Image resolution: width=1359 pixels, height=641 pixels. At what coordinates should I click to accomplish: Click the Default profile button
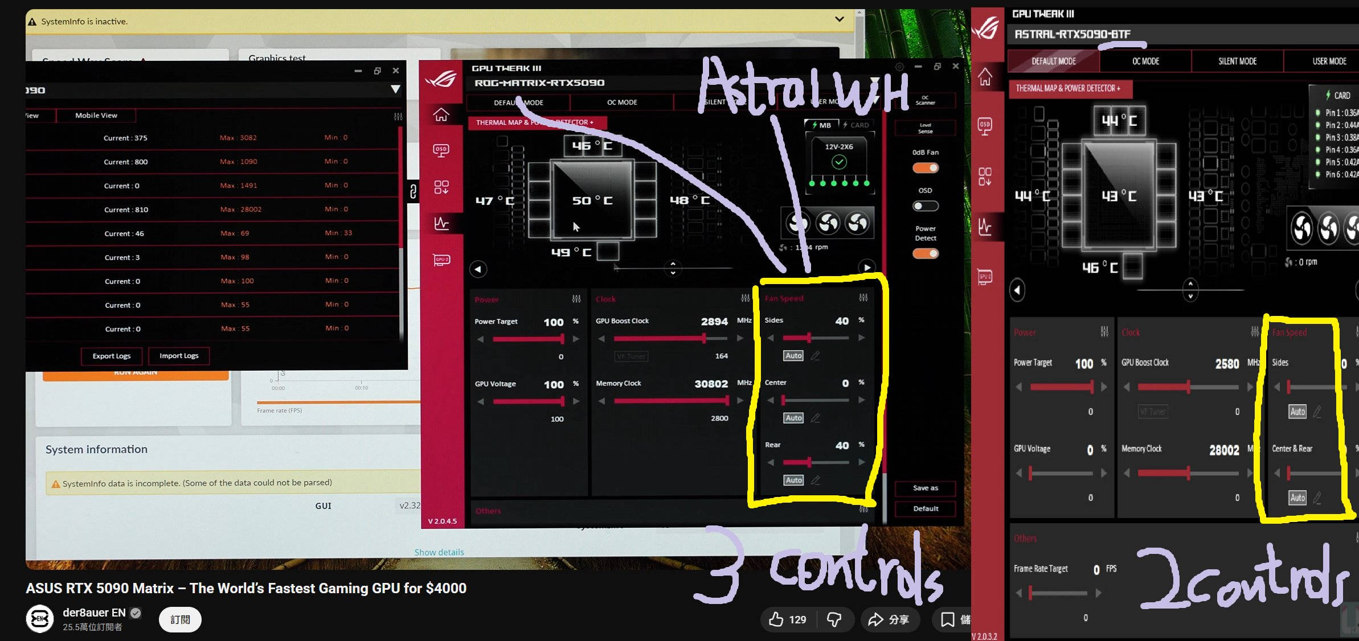[925, 508]
